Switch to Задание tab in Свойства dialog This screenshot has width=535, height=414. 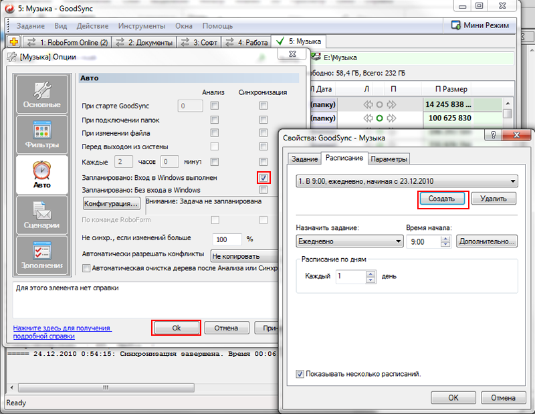pos(304,159)
